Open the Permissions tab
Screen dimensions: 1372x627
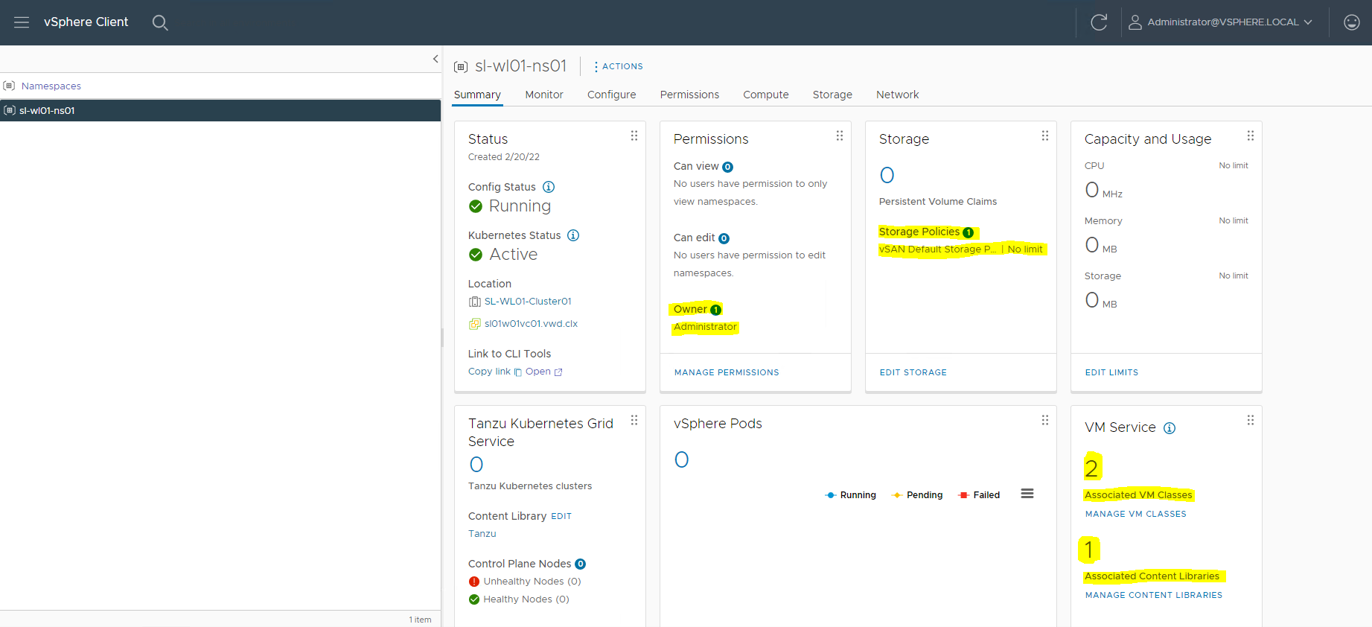(x=689, y=95)
